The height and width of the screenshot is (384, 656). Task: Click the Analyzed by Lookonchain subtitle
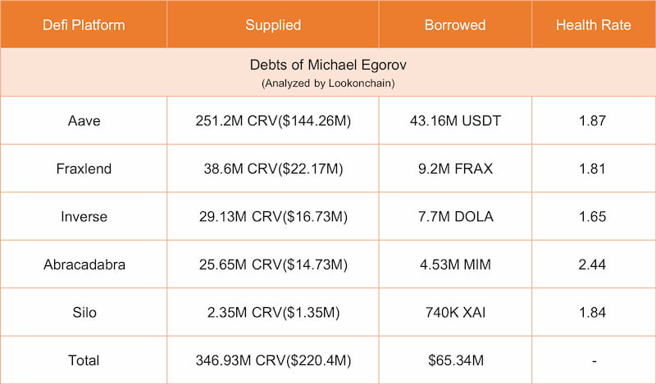[327, 83]
